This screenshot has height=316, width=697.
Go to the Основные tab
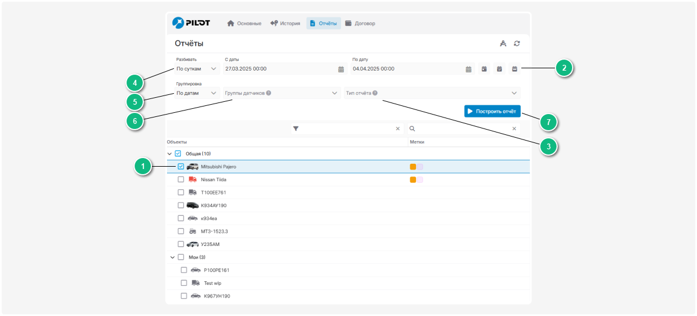(244, 24)
